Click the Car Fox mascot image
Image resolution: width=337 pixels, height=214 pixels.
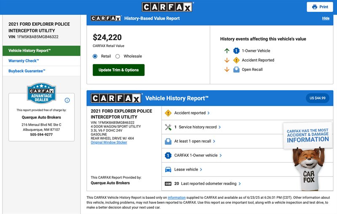308,169
